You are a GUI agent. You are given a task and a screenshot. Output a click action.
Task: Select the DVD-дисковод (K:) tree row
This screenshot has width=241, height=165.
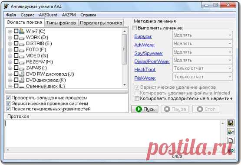(x=46, y=80)
